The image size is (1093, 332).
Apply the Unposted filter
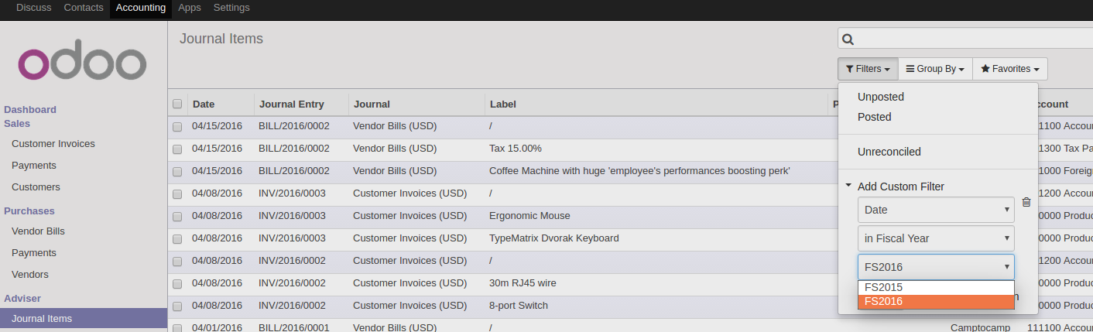[880, 97]
